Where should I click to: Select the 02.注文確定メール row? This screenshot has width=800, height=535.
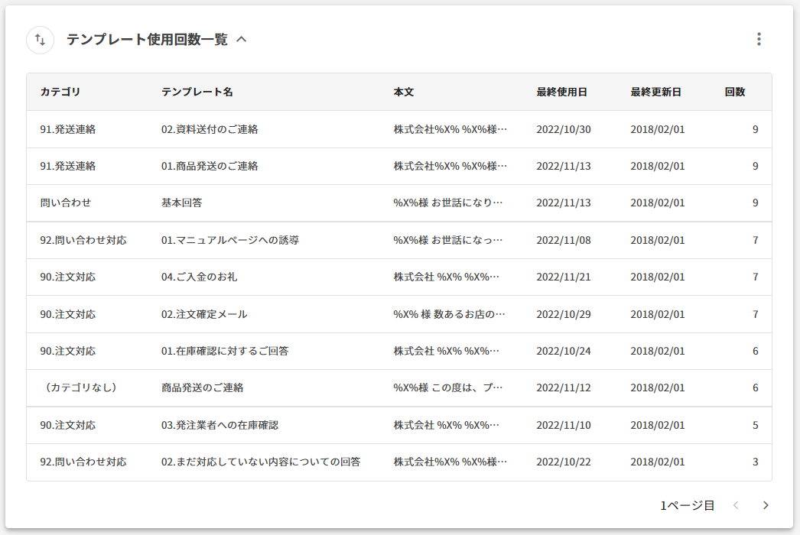coord(204,314)
